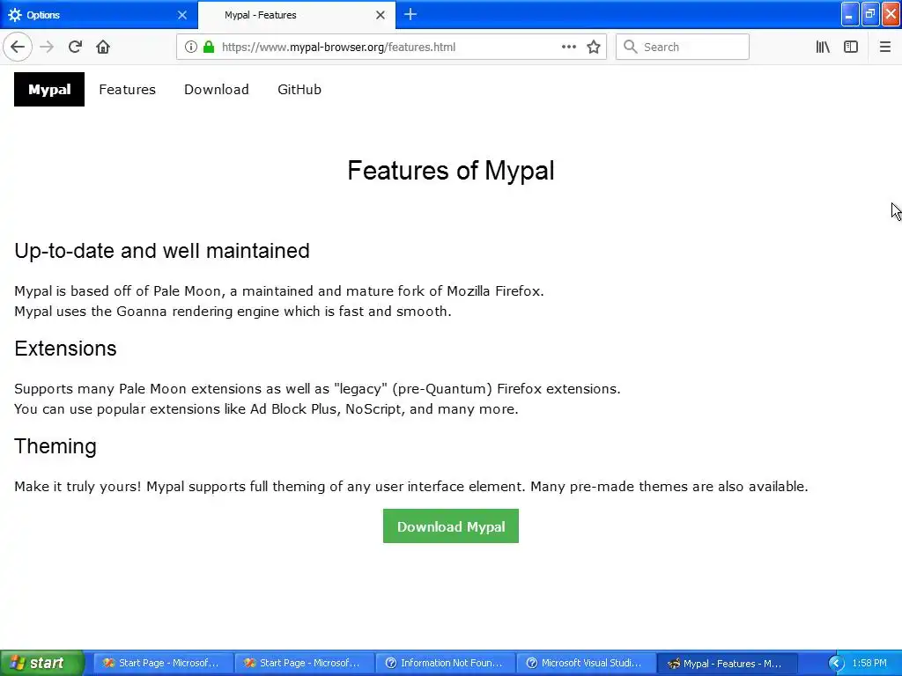This screenshot has height=676, width=902.
Task: Click the forward navigation arrow
Action: [47, 47]
